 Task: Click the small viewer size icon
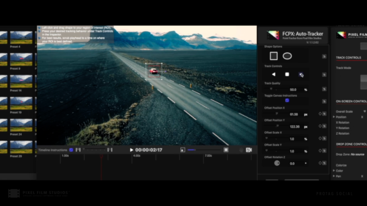pos(183,150)
